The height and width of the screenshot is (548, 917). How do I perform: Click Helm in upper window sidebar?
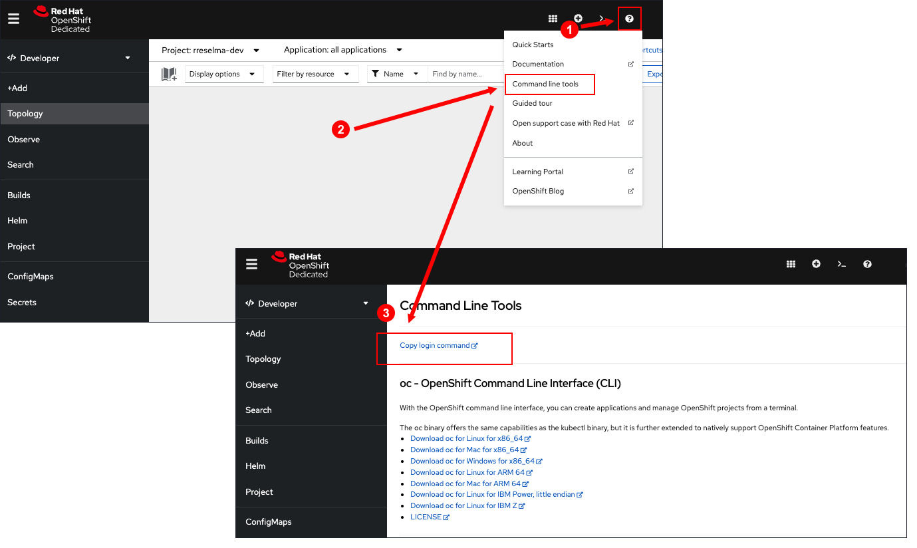click(74, 220)
